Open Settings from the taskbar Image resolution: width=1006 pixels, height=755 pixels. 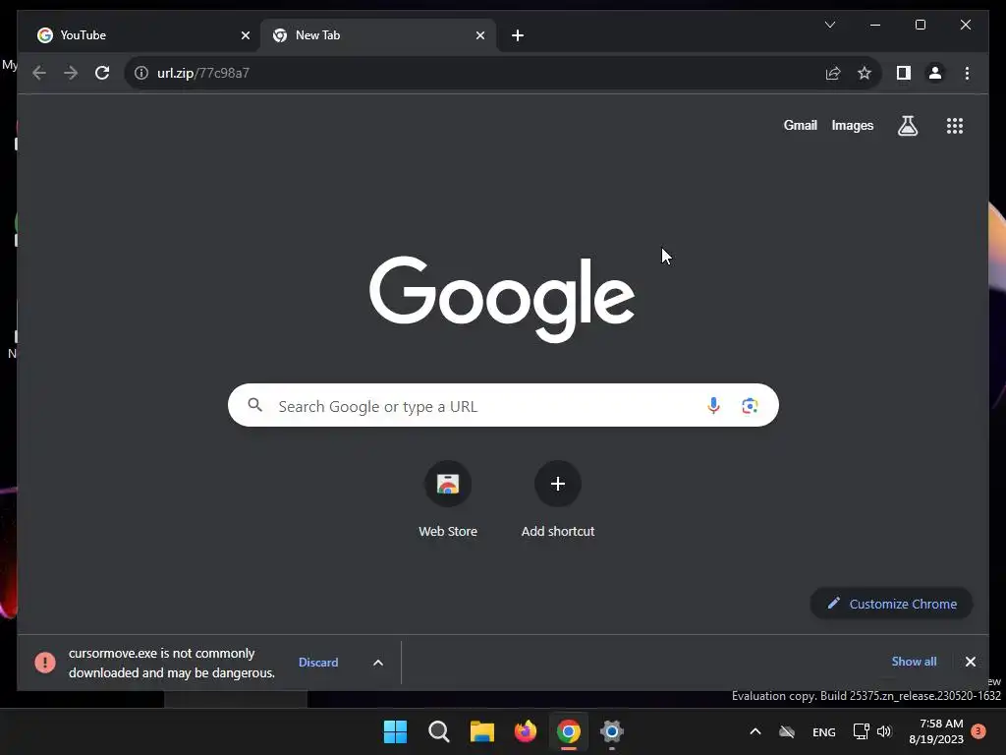point(612,731)
